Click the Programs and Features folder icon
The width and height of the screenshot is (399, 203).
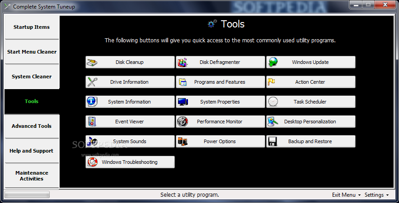point(183,82)
